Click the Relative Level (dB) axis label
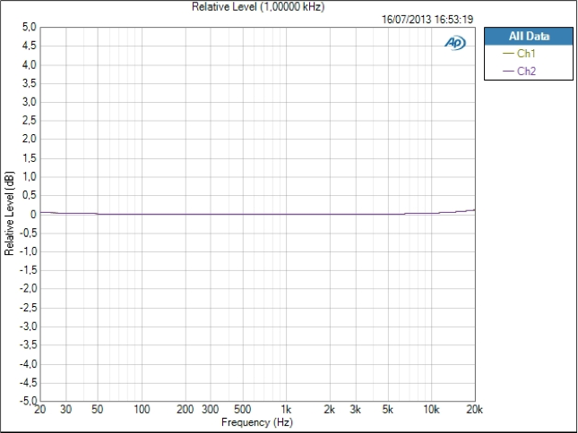Viewport: 578px width, 433px height. pos(9,214)
